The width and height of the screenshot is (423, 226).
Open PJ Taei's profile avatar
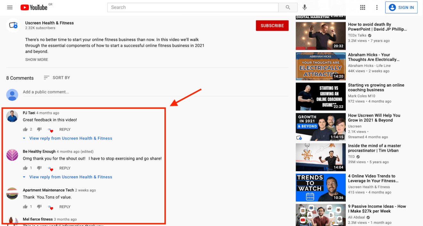(x=12, y=116)
